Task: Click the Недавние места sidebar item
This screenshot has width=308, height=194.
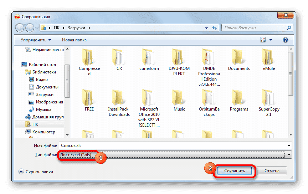Action: [x=45, y=50]
